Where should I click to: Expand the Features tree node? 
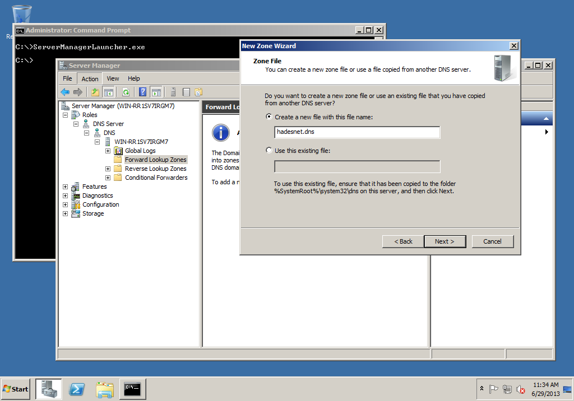[66, 186]
